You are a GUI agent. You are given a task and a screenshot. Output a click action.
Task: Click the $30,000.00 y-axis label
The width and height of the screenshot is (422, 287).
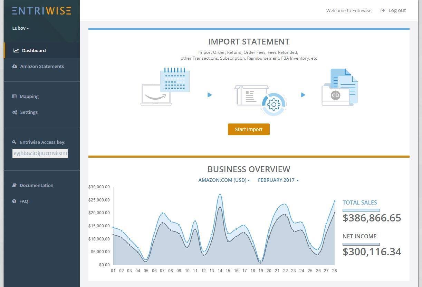point(99,187)
